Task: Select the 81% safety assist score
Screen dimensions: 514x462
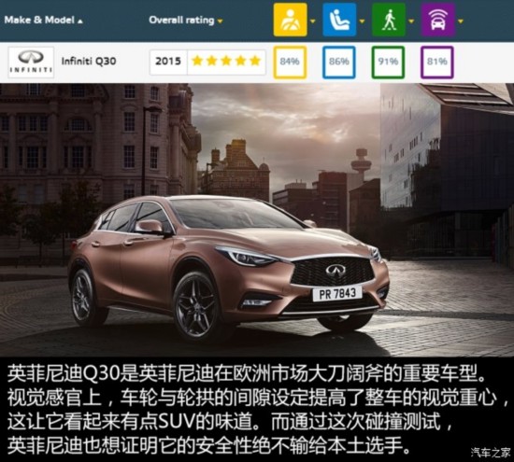Action: point(437,63)
